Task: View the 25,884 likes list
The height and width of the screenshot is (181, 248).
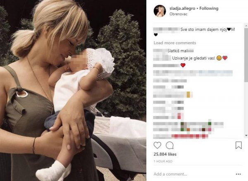Action: [x=165, y=154]
